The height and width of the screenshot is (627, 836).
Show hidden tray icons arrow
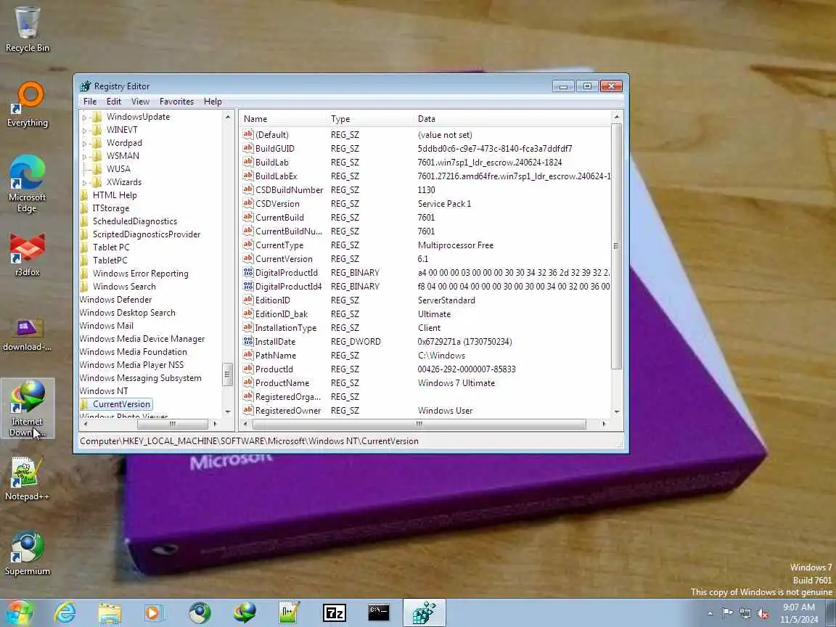click(x=710, y=613)
